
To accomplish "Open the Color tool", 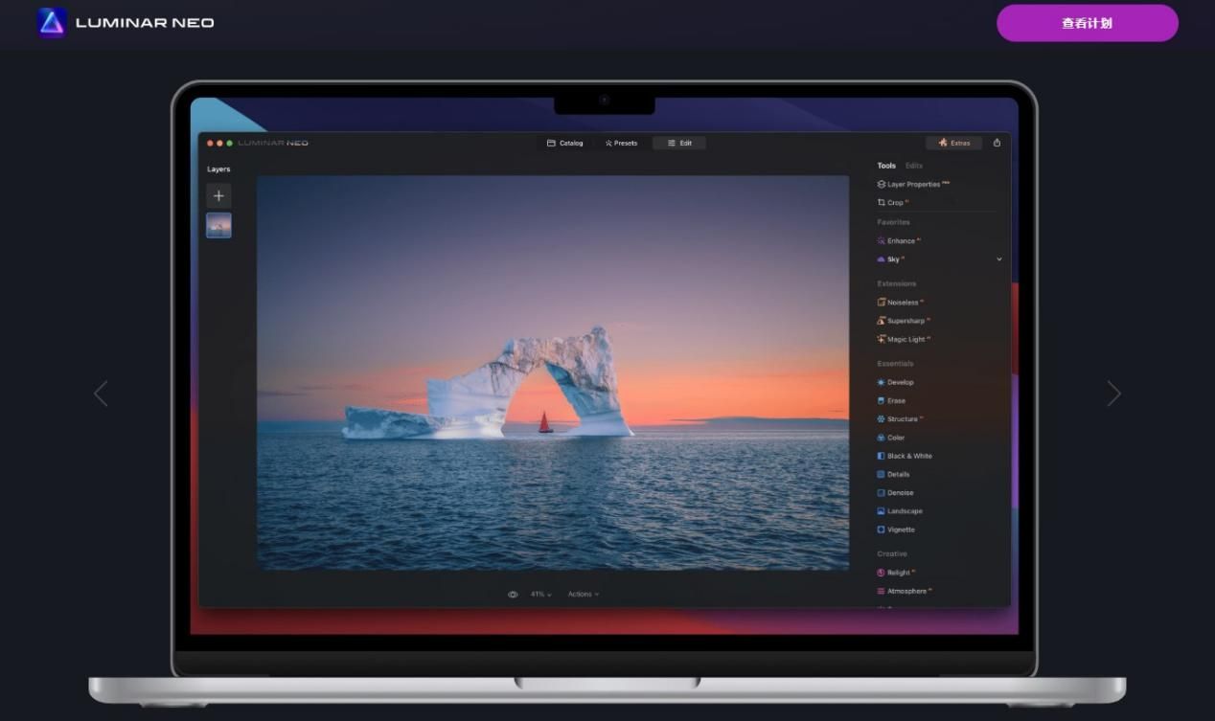I will [891, 438].
